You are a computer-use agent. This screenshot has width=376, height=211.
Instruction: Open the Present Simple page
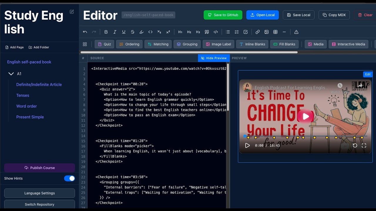coord(30,117)
